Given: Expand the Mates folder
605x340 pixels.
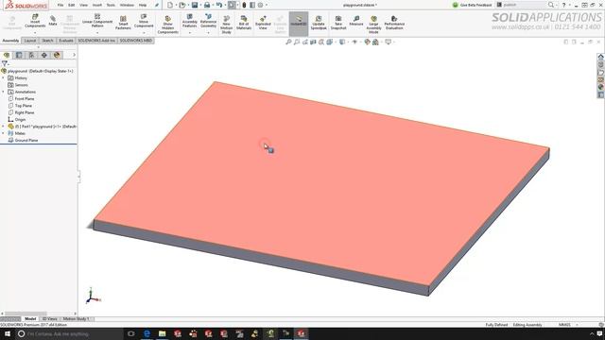Looking at the screenshot, I should tap(3, 133).
